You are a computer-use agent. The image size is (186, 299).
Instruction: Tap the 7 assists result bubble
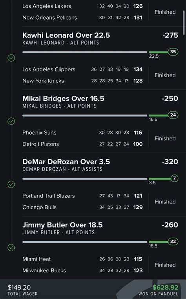point(174,178)
